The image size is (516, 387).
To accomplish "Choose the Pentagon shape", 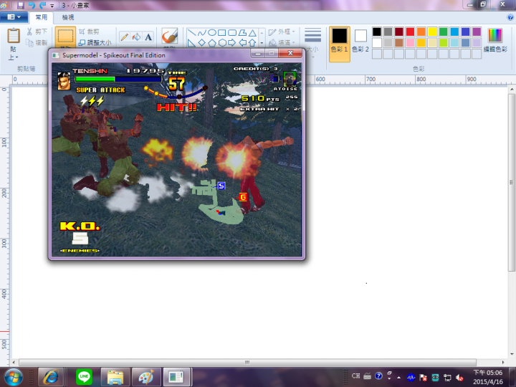I will pyautogui.click(x=212, y=42).
